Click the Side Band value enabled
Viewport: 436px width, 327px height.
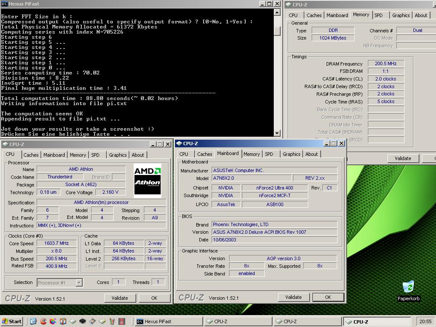click(x=247, y=273)
